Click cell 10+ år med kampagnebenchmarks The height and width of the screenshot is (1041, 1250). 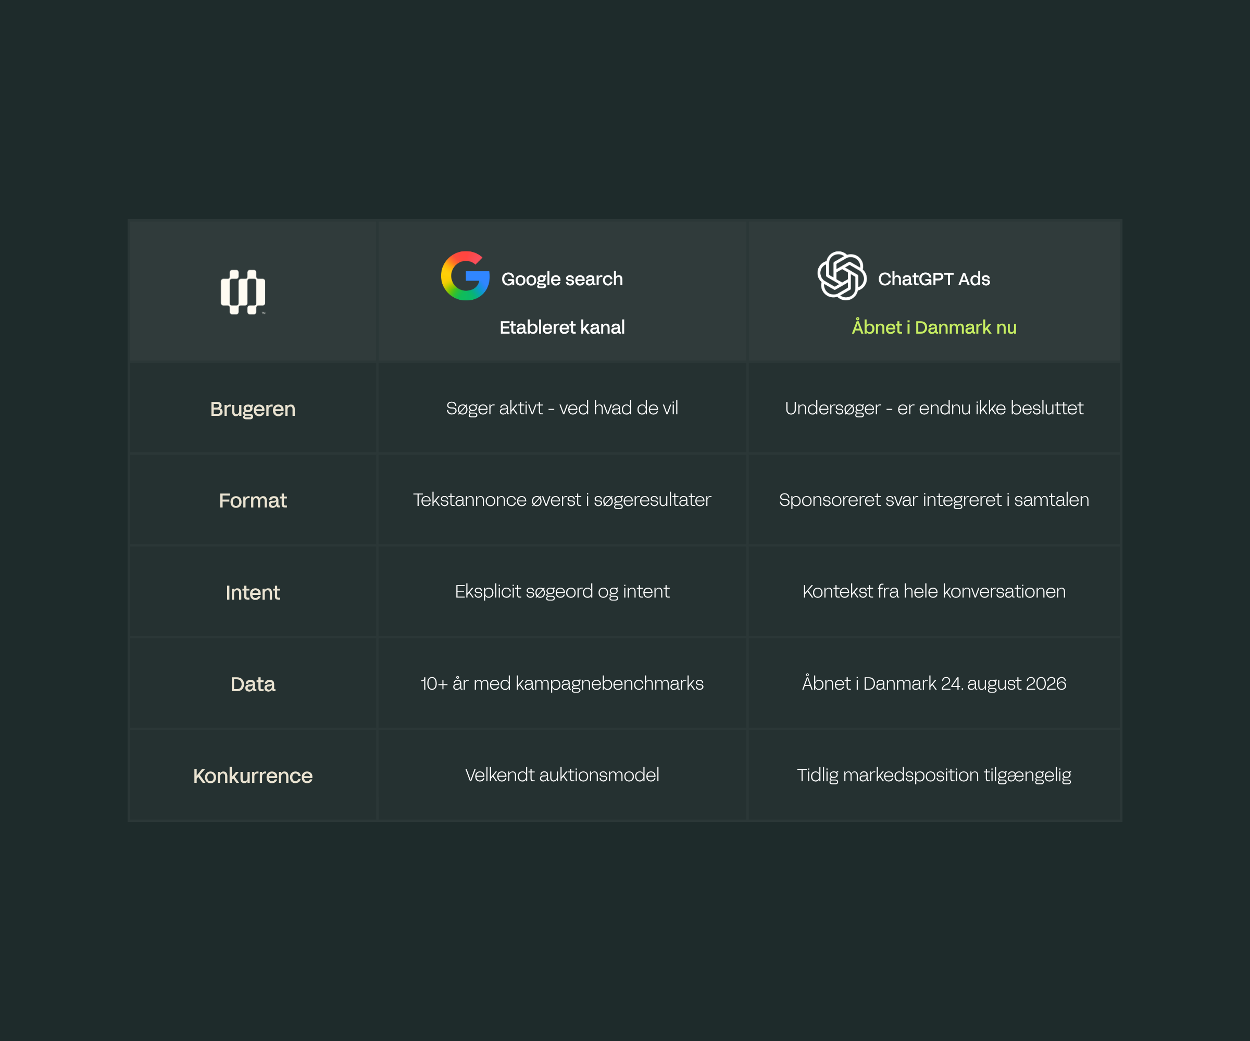pyautogui.click(x=562, y=683)
